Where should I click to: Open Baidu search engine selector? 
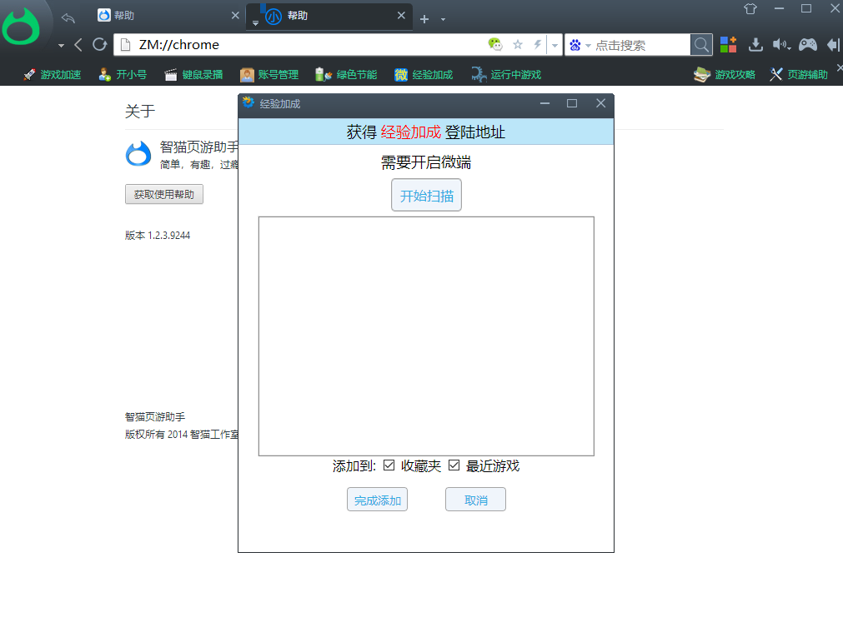(x=580, y=45)
